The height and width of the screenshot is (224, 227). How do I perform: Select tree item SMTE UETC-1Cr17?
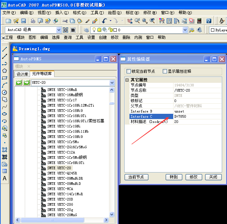coord(62,100)
